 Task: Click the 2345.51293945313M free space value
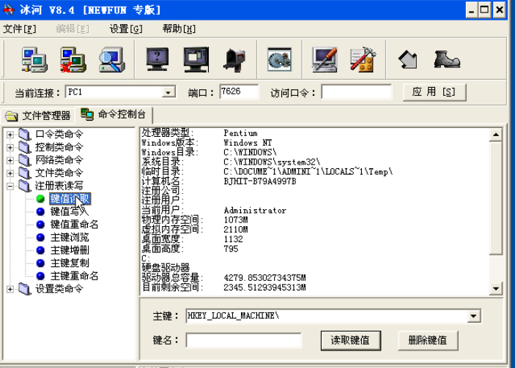coord(264,288)
